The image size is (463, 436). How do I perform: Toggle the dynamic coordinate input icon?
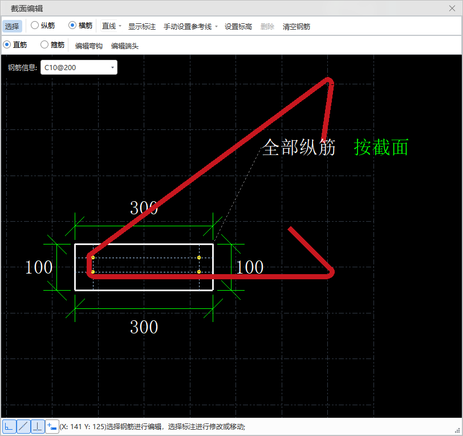point(52,426)
